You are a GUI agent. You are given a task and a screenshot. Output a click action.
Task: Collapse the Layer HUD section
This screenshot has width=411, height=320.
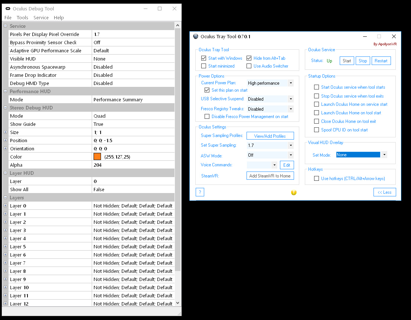click(5, 173)
